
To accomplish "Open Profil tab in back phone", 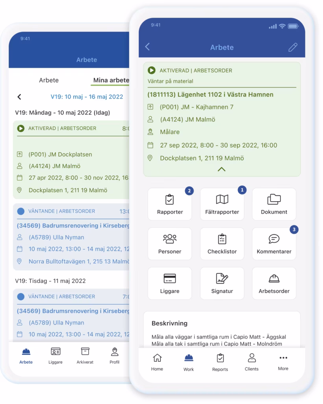I will coord(115,356).
